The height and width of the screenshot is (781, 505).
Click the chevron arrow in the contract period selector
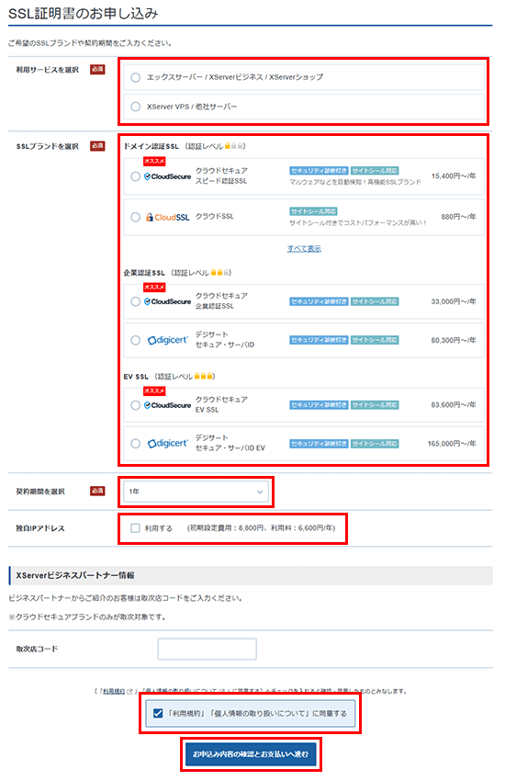point(259,492)
